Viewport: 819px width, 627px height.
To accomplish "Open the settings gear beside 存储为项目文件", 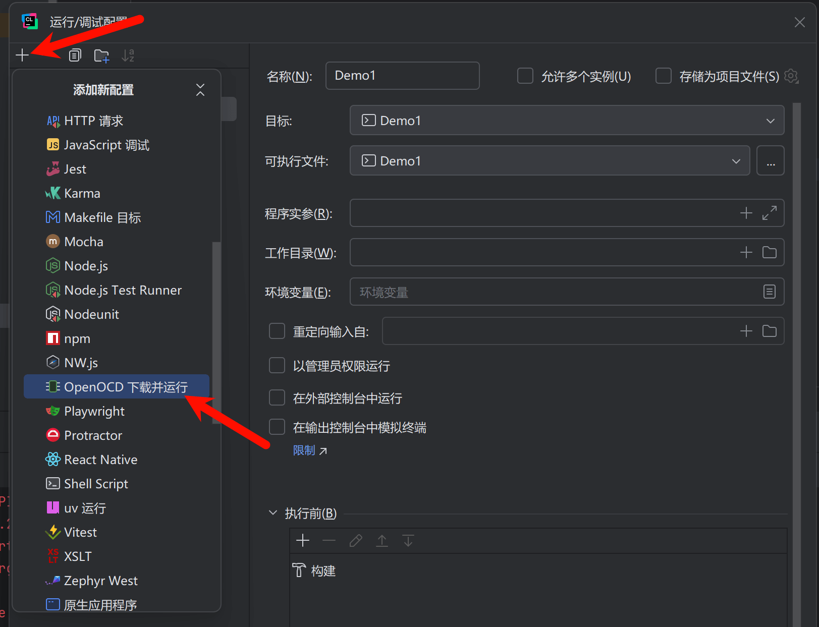I will (791, 76).
